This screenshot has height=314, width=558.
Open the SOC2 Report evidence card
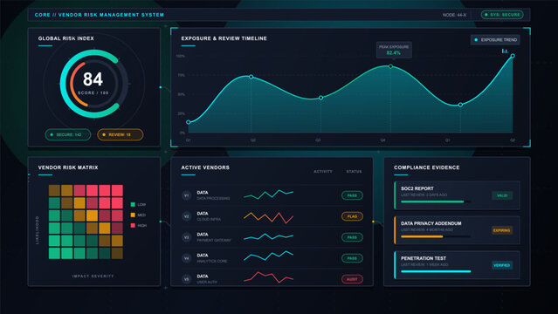tap(457, 195)
